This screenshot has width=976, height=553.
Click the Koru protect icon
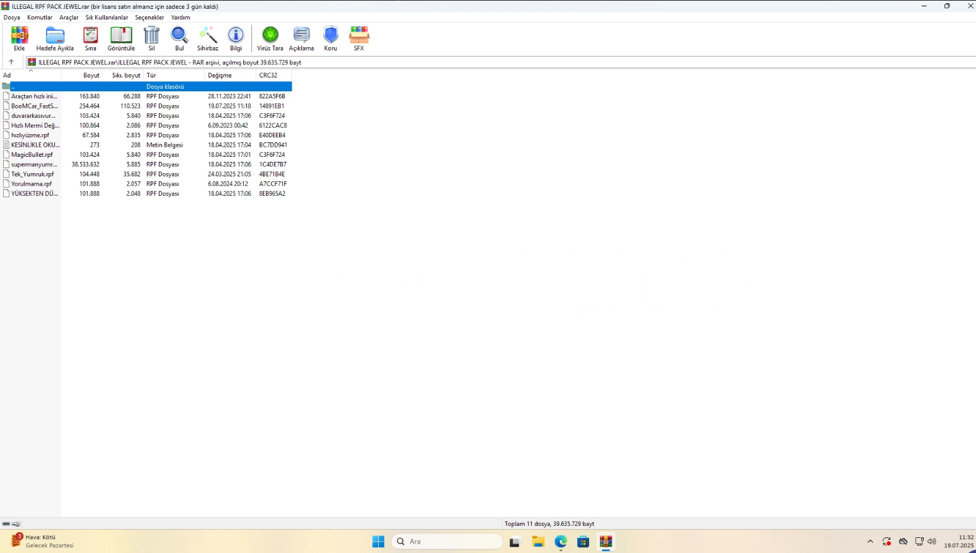[331, 38]
